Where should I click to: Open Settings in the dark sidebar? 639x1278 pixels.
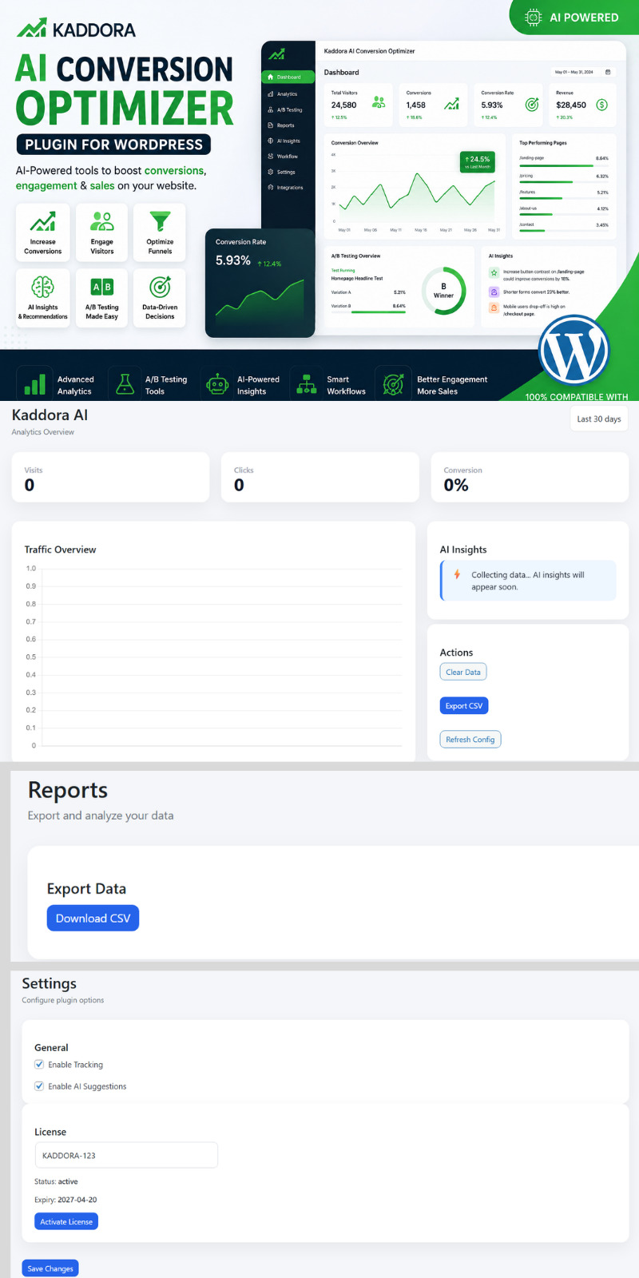click(x=286, y=172)
